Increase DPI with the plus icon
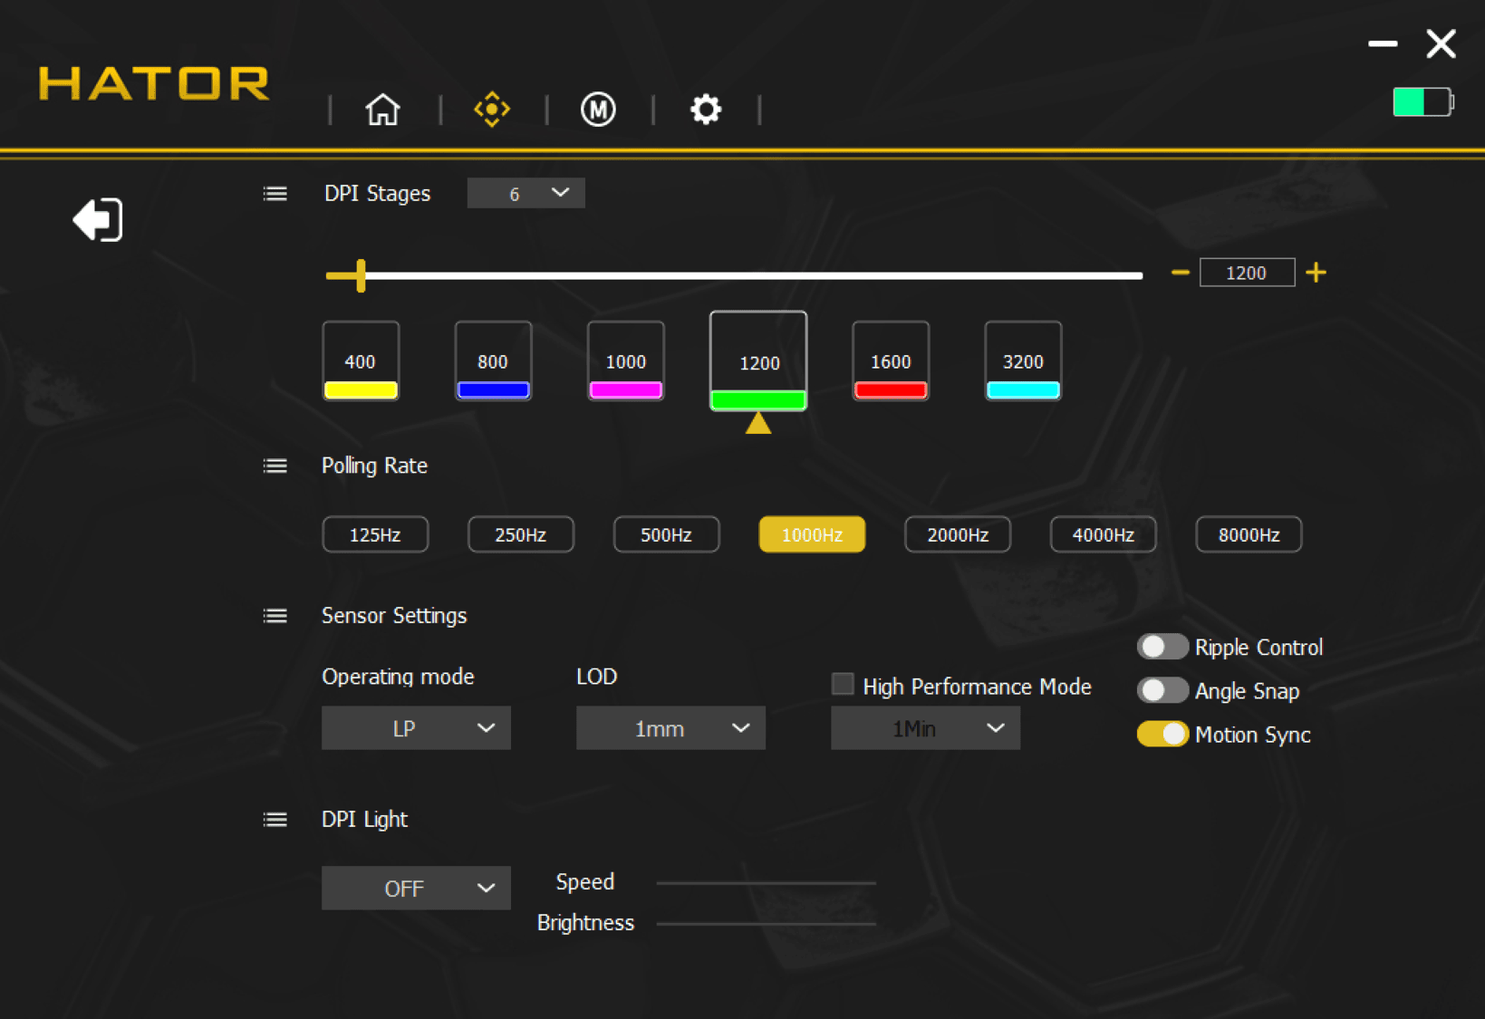Image resolution: width=1485 pixels, height=1019 pixels. (1316, 273)
